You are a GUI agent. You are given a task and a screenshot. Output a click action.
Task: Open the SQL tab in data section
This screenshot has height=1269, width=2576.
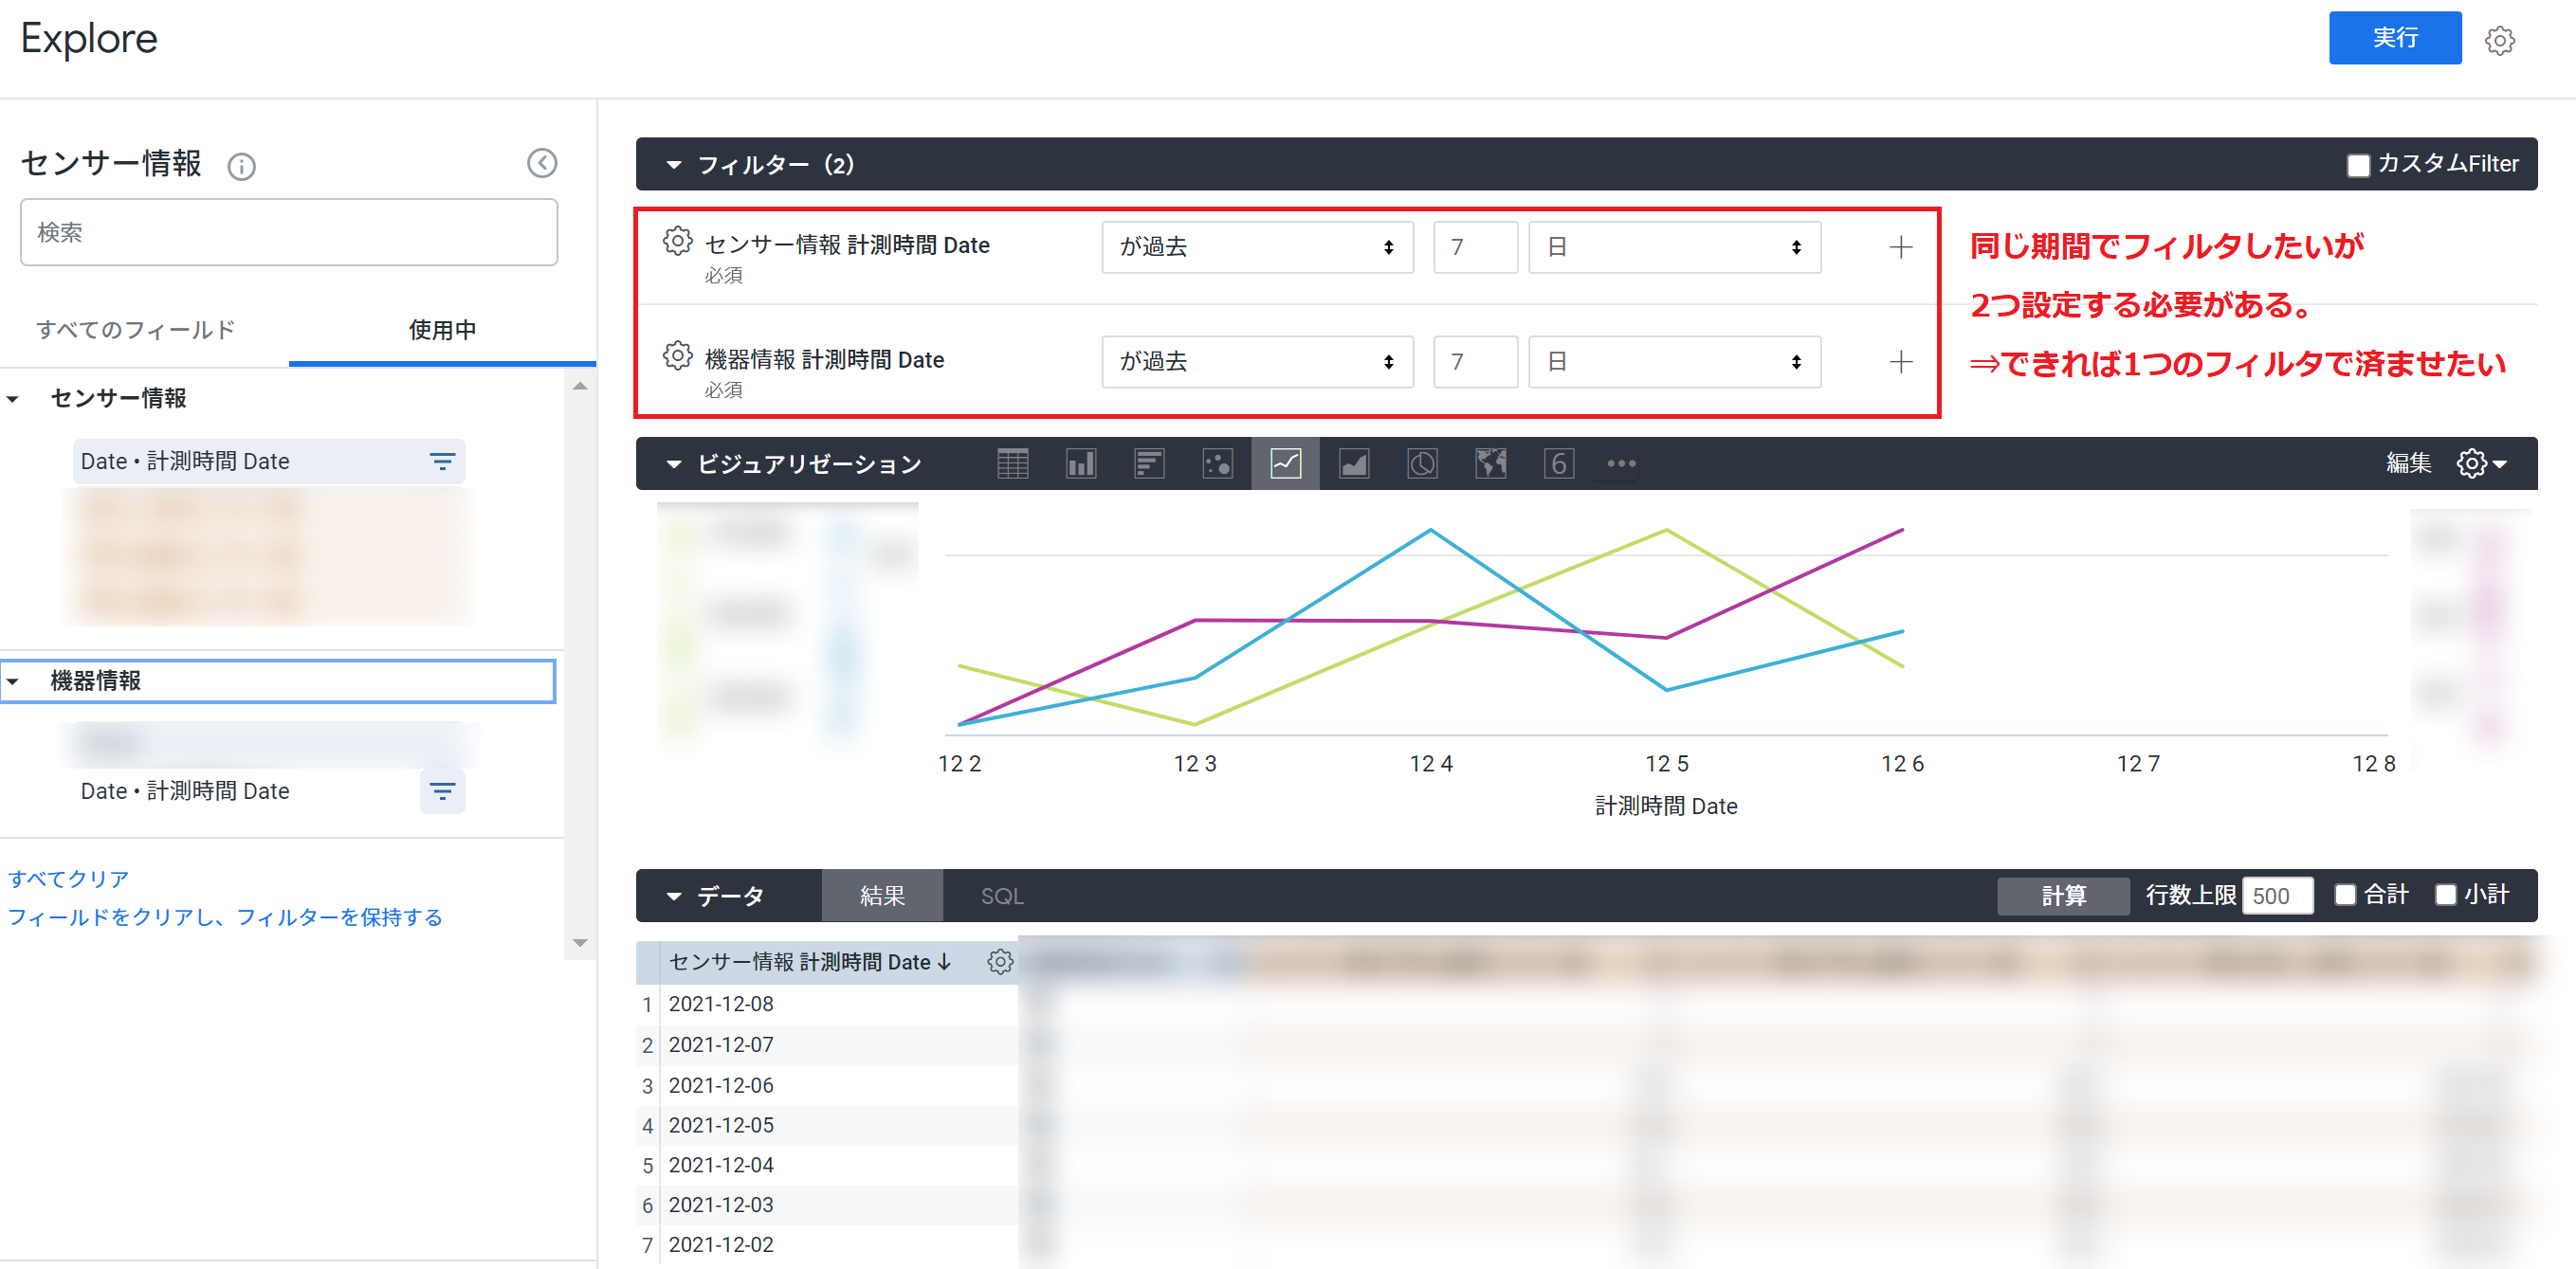[x=1002, y=896]
